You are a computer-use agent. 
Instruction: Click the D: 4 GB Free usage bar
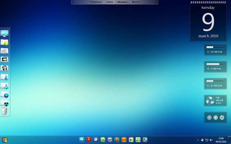pos(215,64)
